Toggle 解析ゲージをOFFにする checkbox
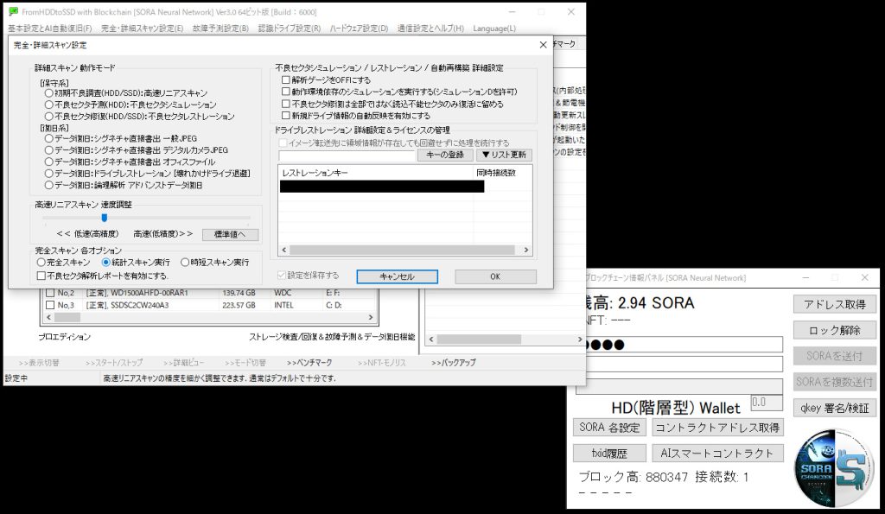Image resolution: width=885 pixels, height=514 pixels. pos(285,80)
